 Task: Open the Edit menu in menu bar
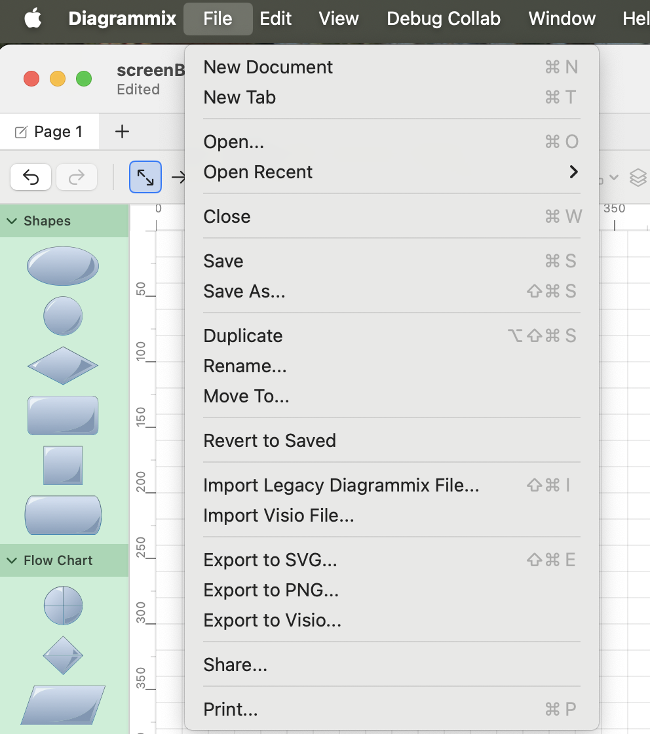(276, 18)
